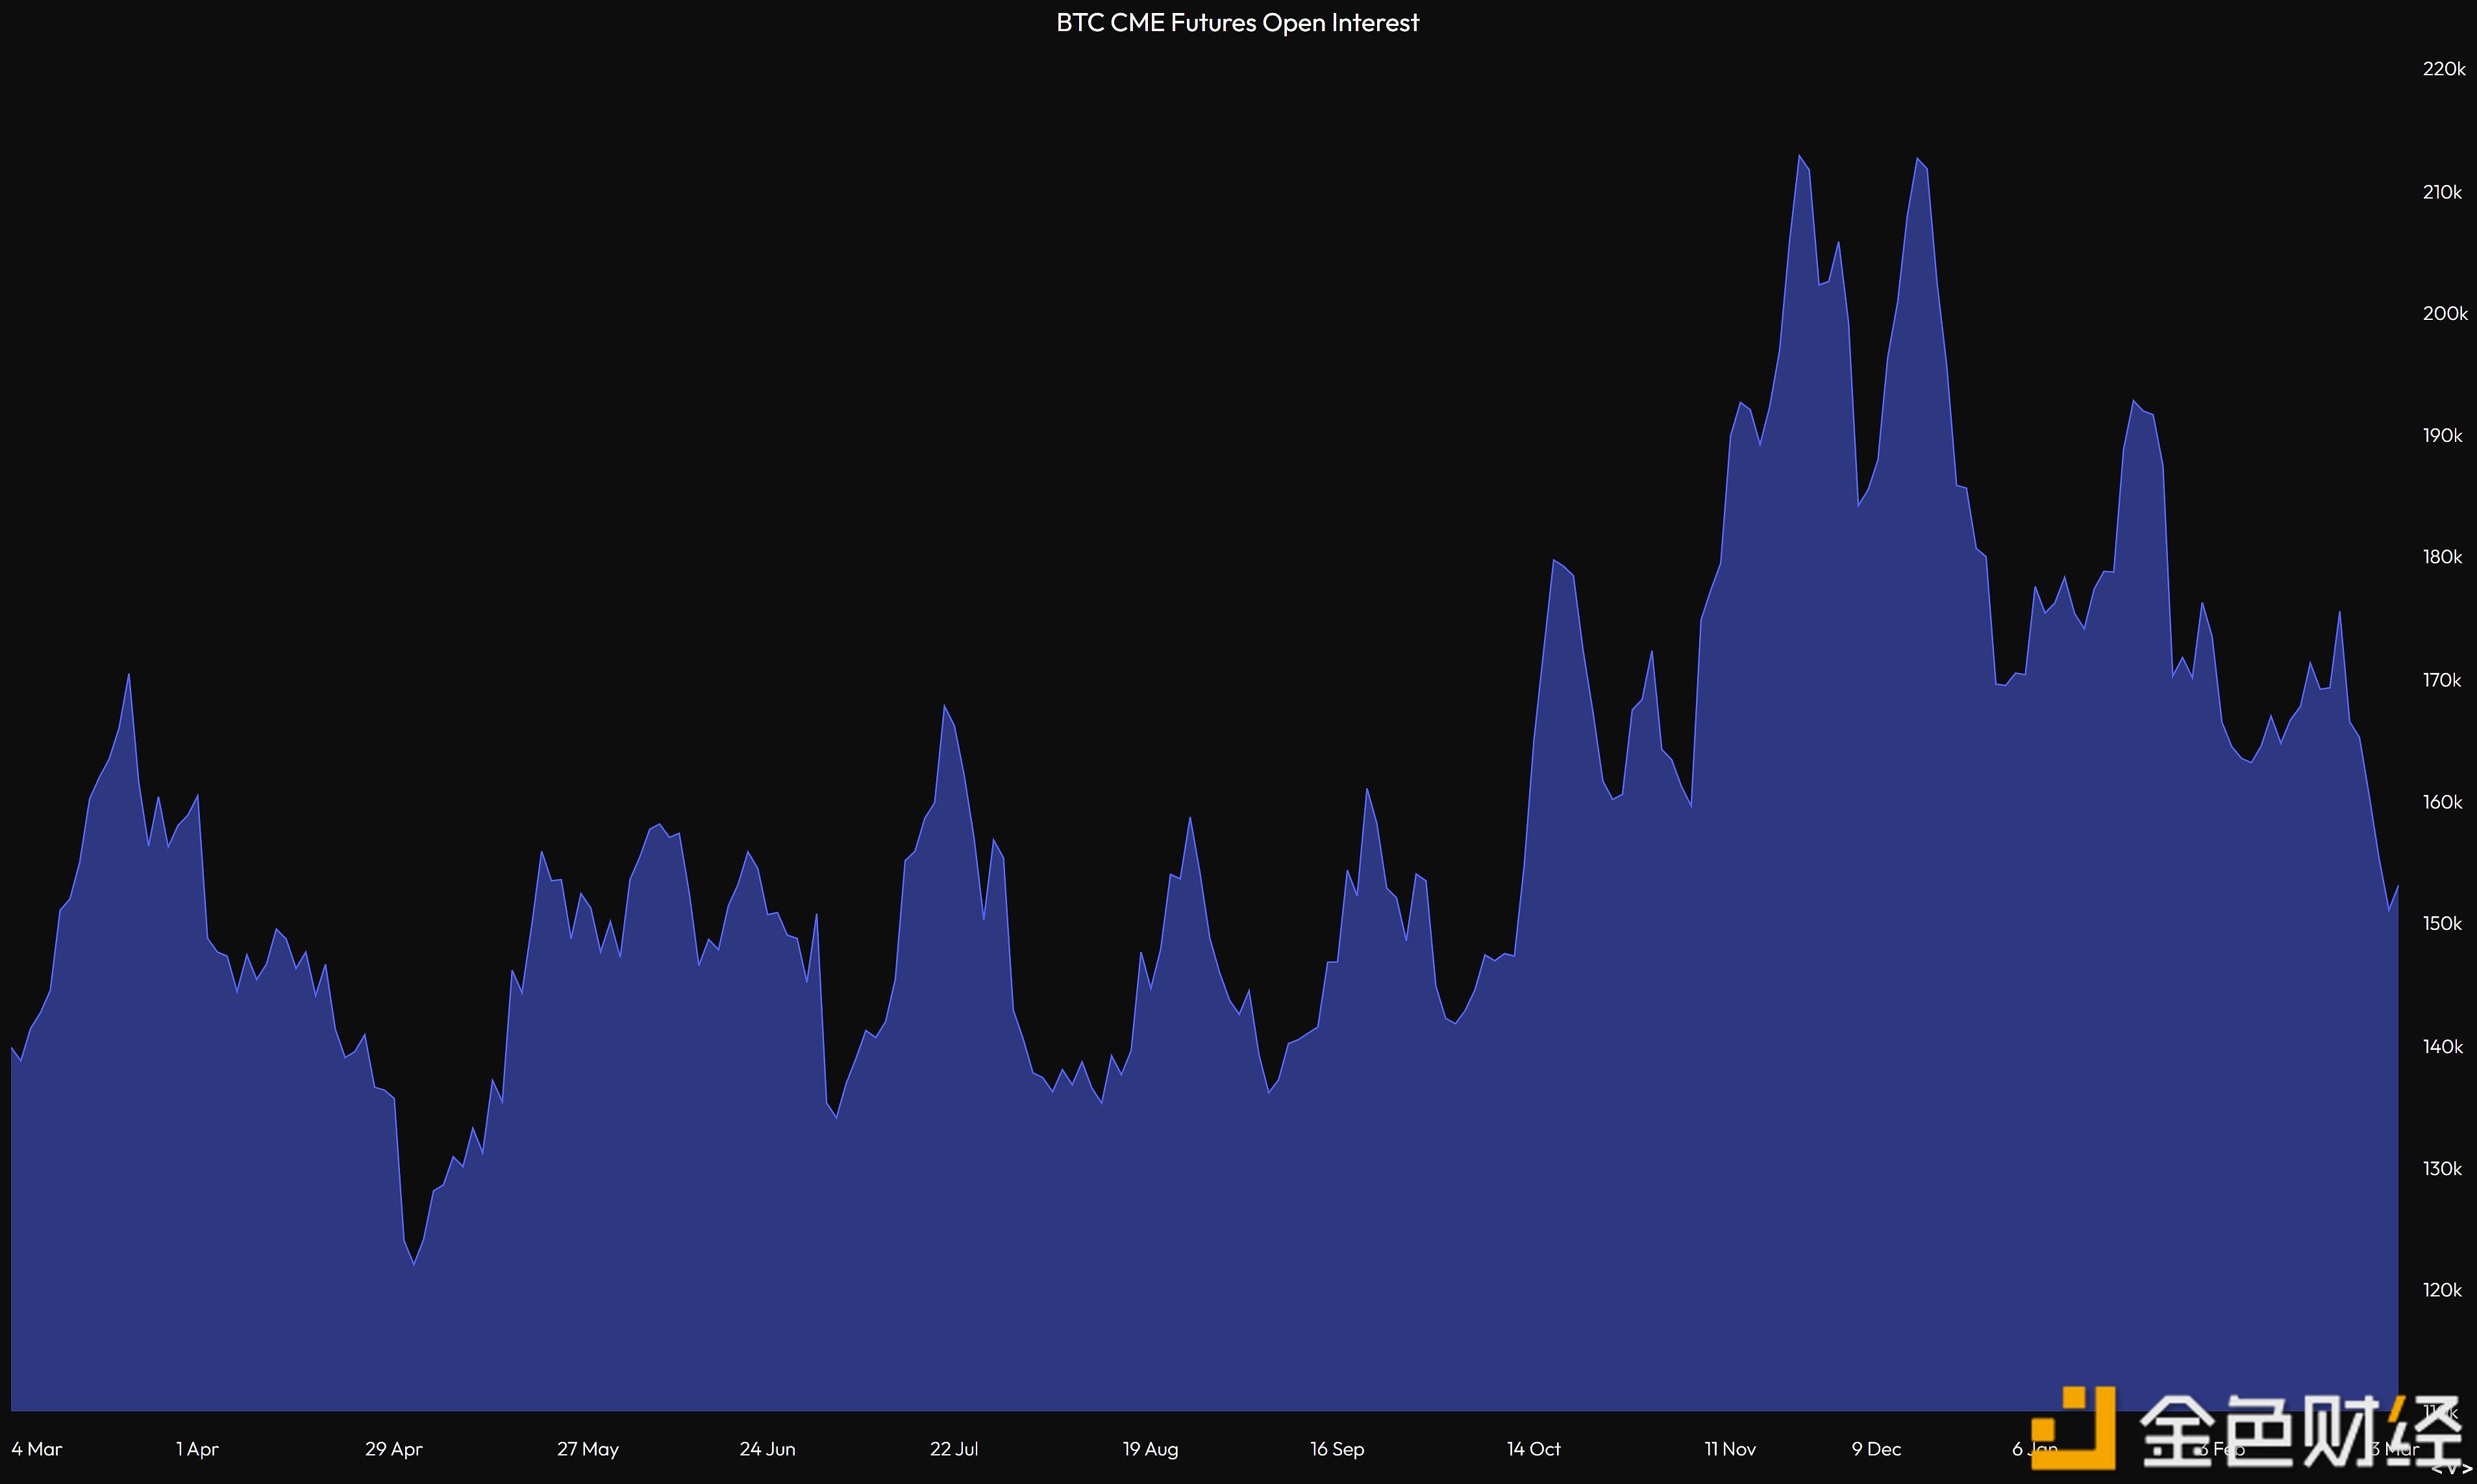The height and width of the screenshot is (1484, 2477).
Task: Click the 'BTC CME Futures Open Interest' title
Action: pyautogui.click(x=1238, y=22)
